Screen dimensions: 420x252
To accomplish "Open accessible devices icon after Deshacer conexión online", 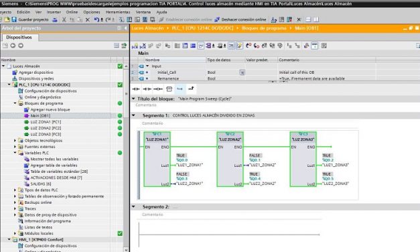I will (x=274, y=19).
